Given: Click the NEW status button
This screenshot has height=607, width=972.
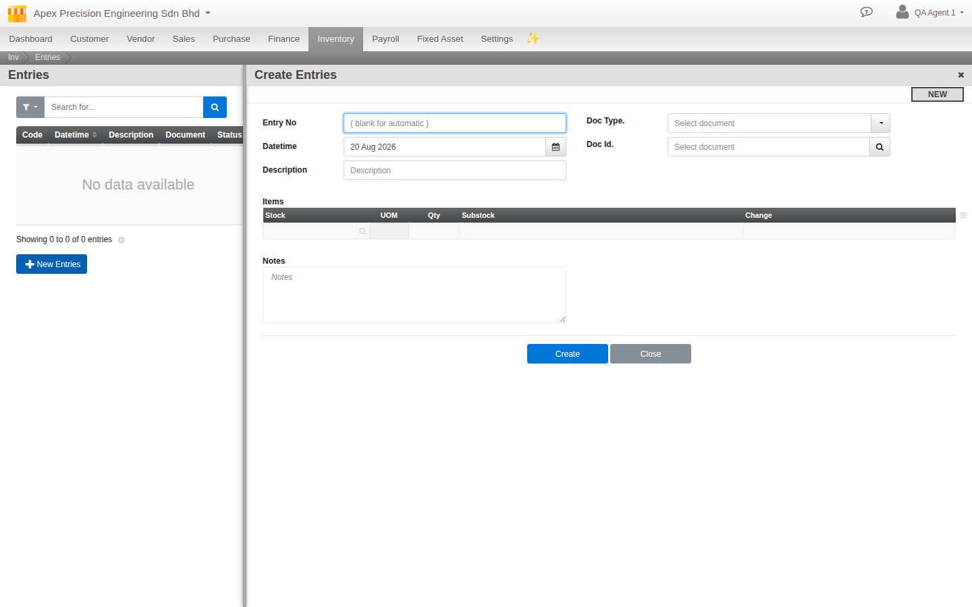Looking at the screenshot, I should click(x=938, y=94).
